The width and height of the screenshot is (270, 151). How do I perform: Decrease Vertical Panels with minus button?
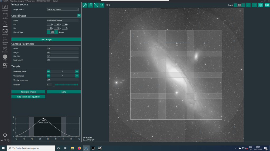[48, 76]
